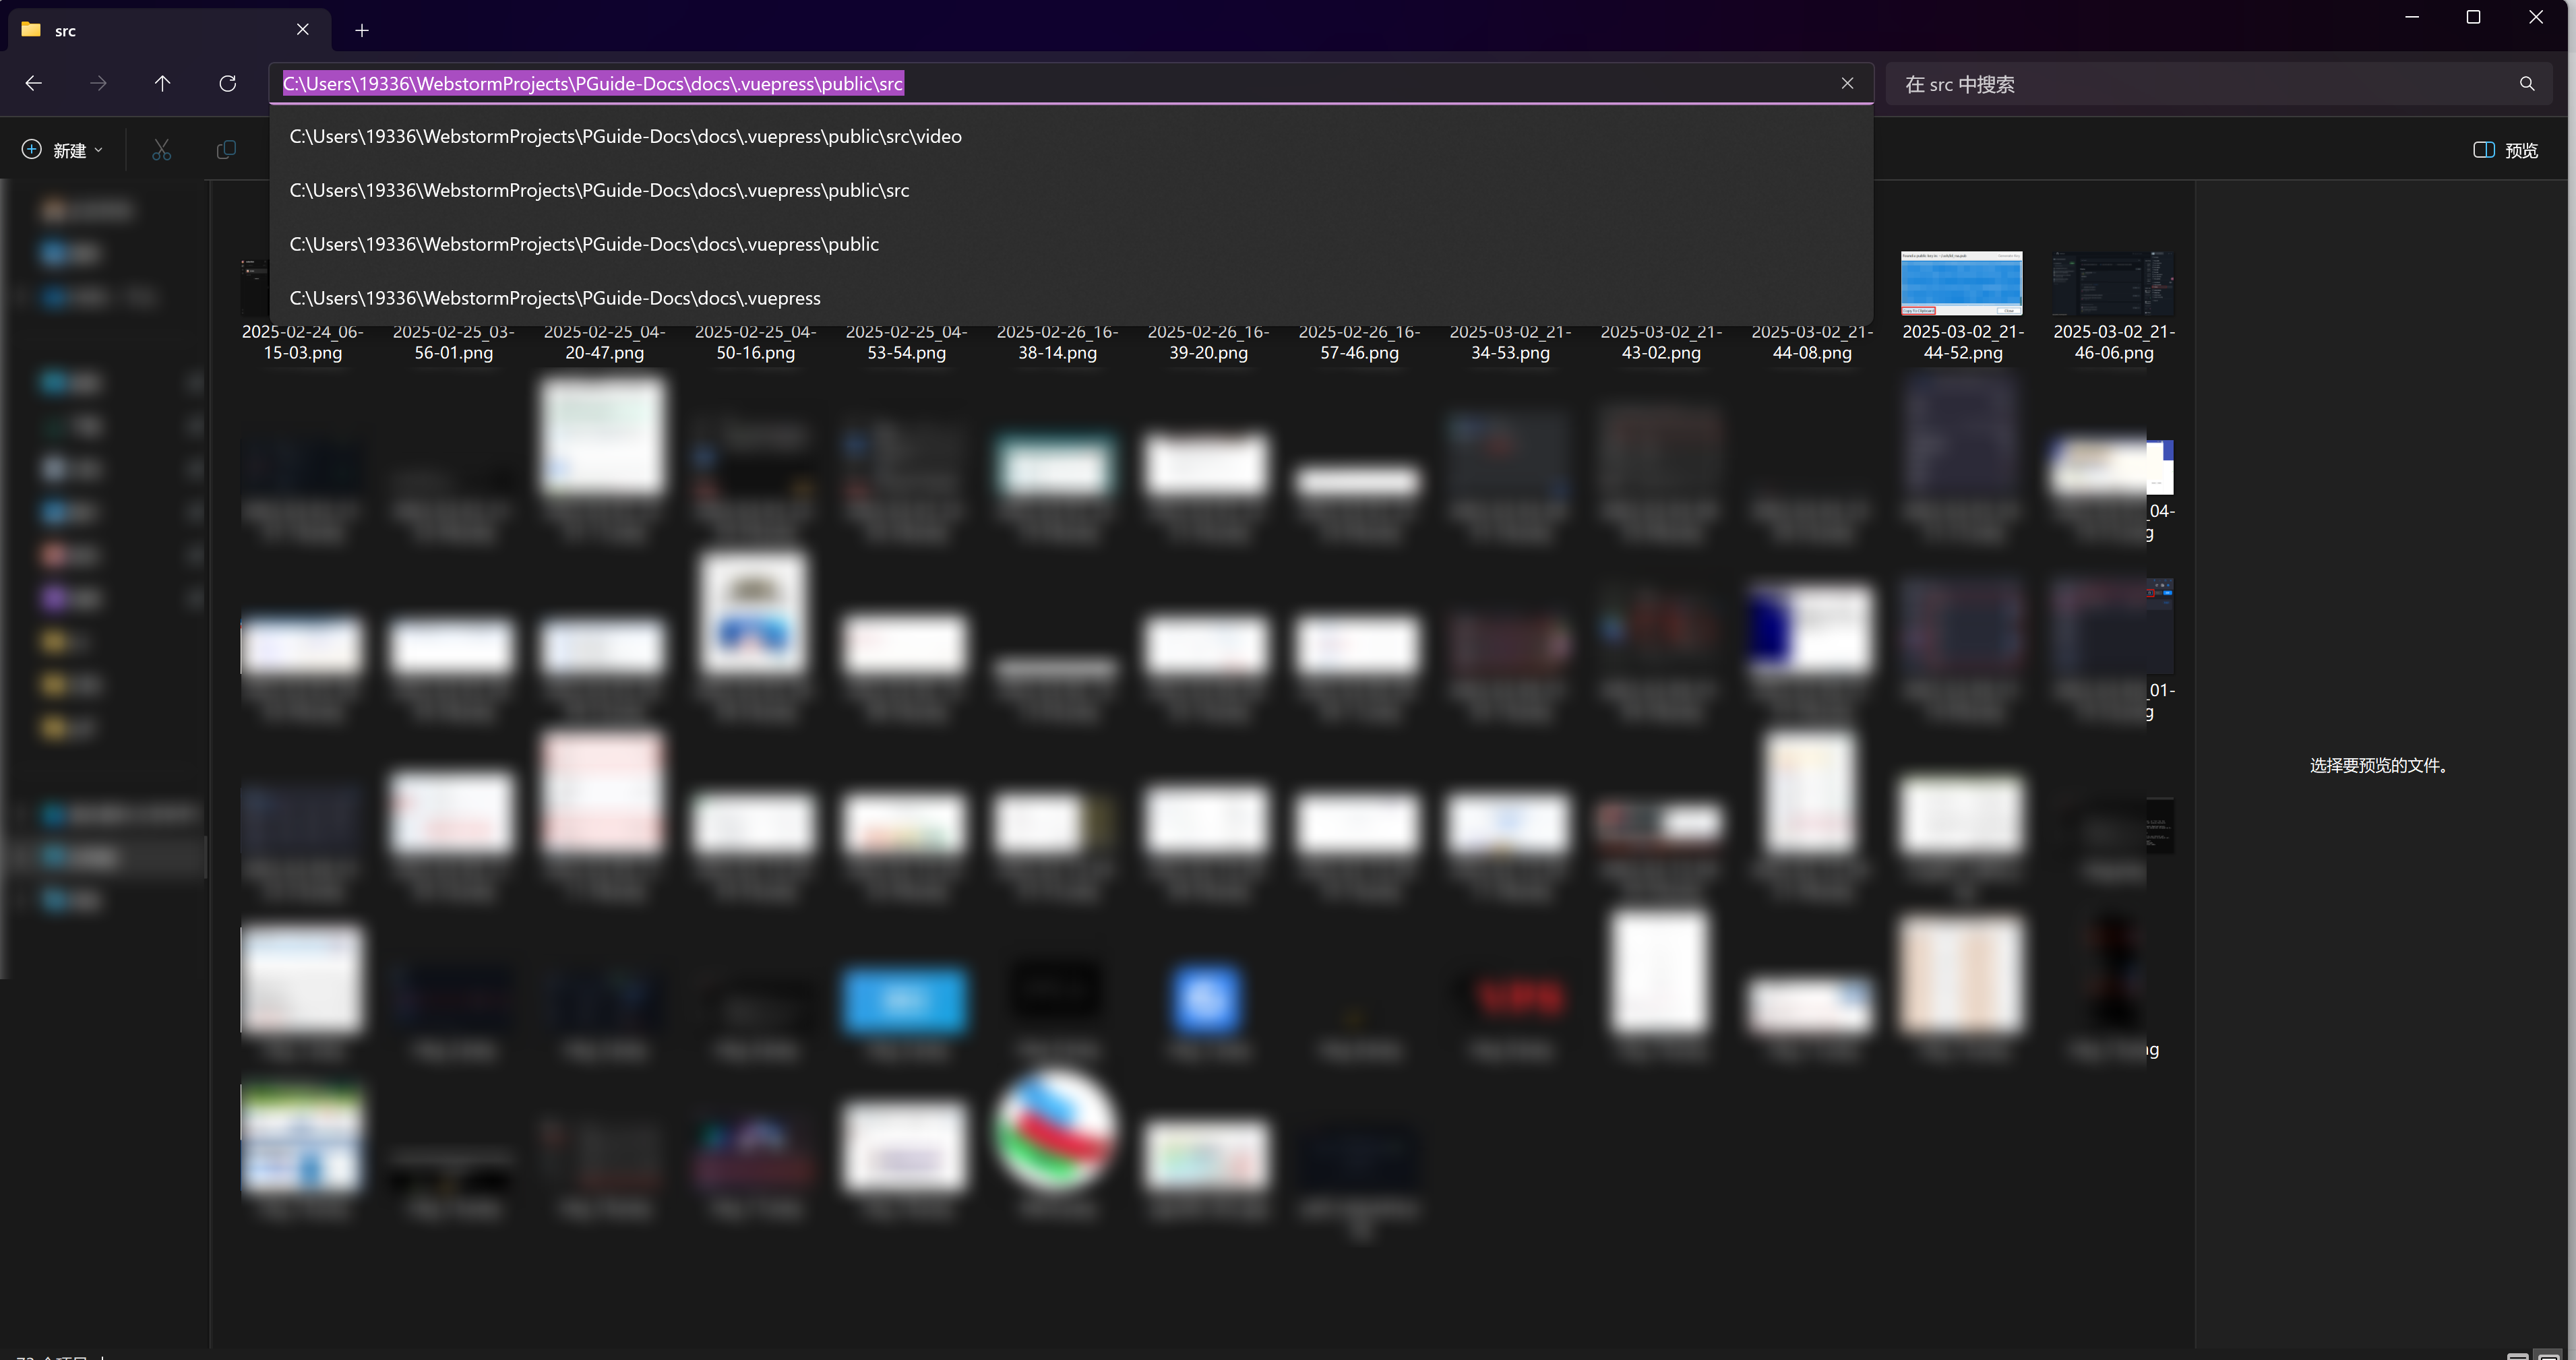Select the src\video path suggestion

coord(625,136)
